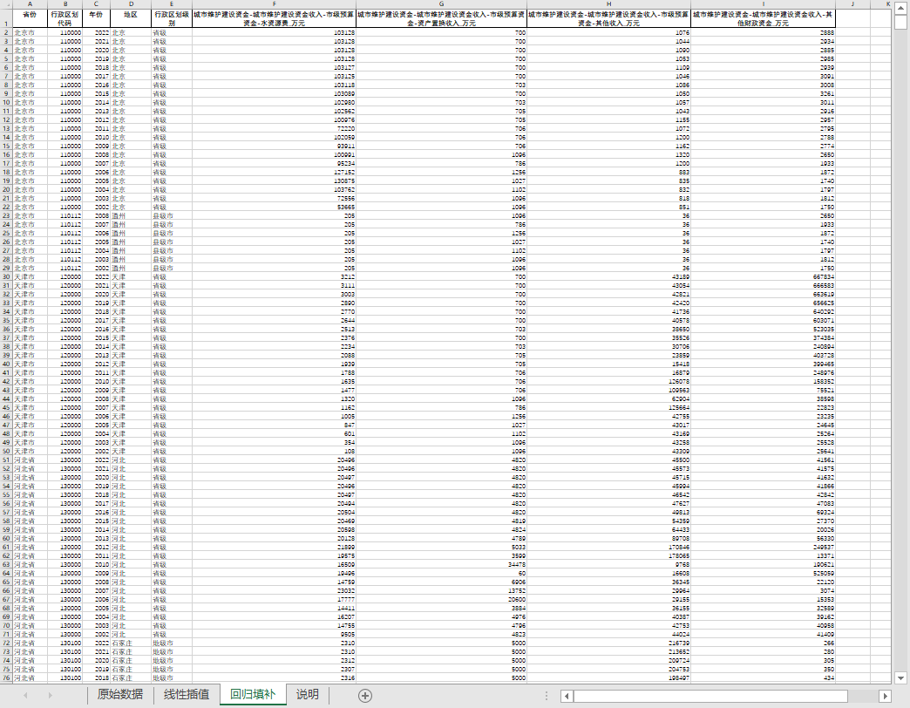Click the next sheet navigation arrow
Screen dimensions: 910x708
tap(50, 695)
